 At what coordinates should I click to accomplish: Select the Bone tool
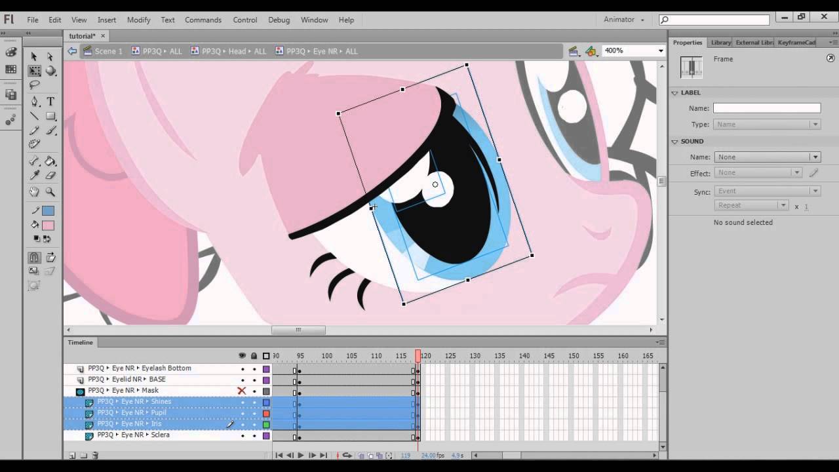coord(34,161)
